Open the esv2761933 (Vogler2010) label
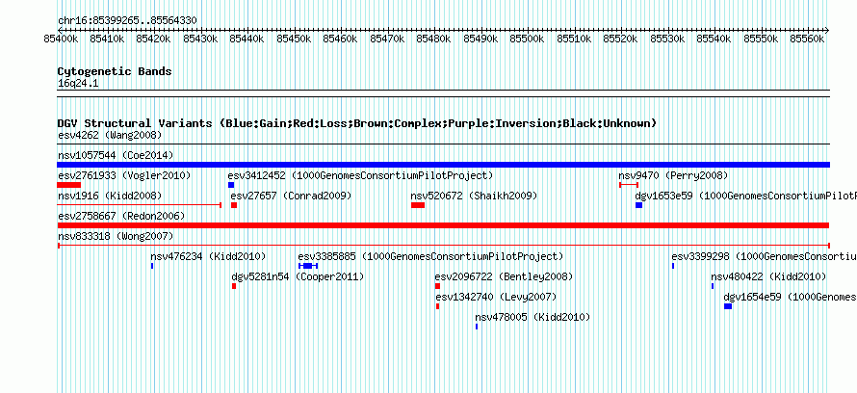This screenshot has height=393, width=857. (x=124, y=175)
